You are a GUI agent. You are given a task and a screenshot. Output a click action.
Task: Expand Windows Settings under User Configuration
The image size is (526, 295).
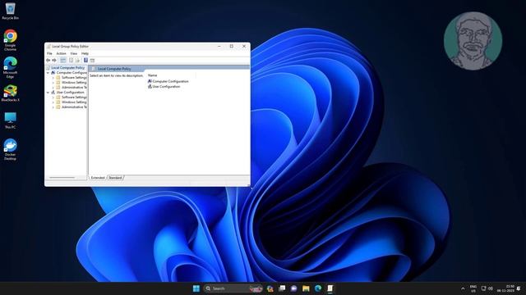[x=53, y=102]
